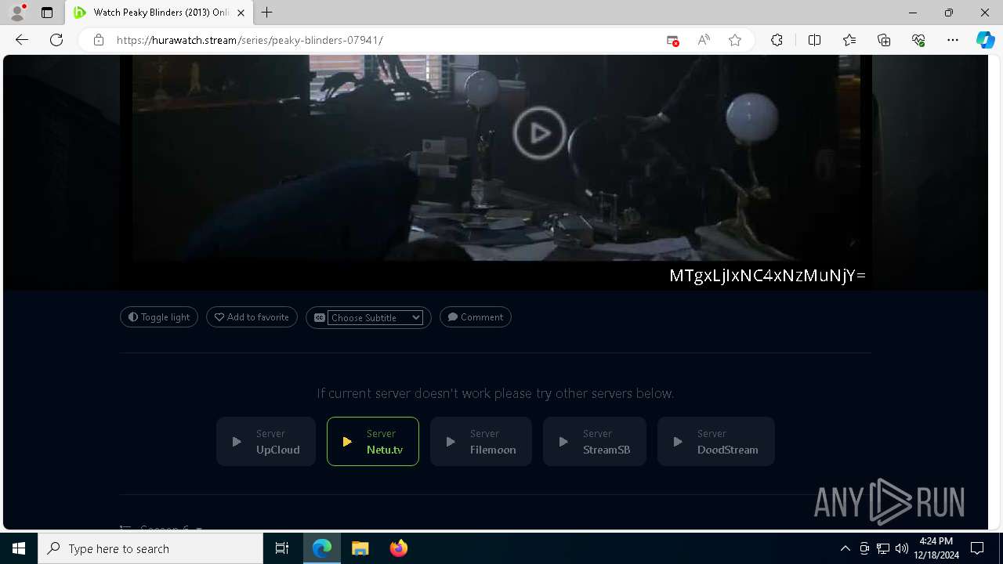Screen dimensions: 1003x564
Task: Click the taskbar search box
Action: pos(150,548)
